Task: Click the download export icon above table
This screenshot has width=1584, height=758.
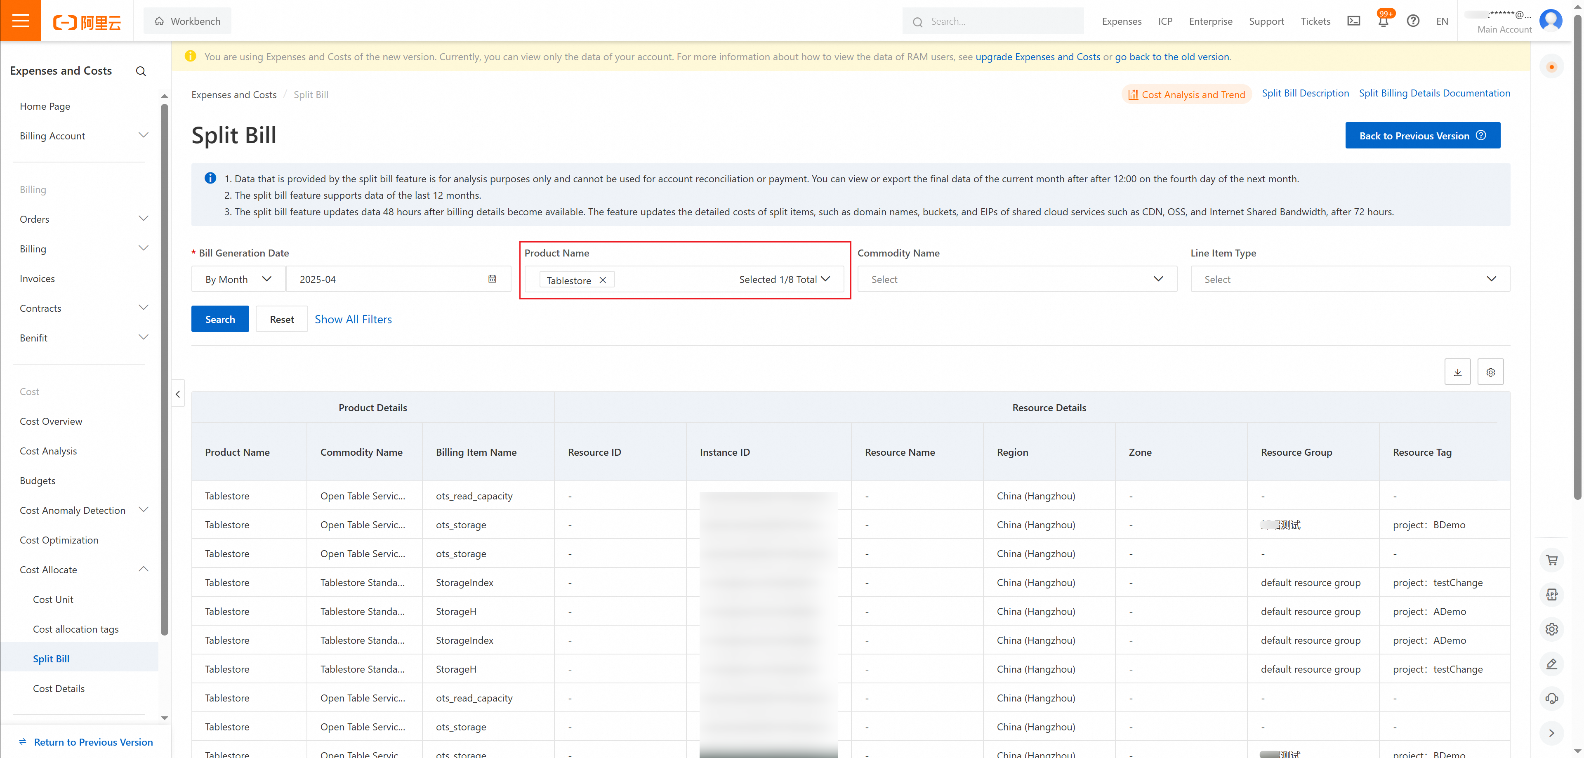Action: [1457, 372]
